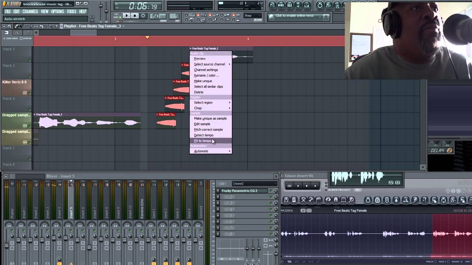The width and height of the screenshot is (472, 265).
Task: Click Edison save file icon
Action: (286, 200)
